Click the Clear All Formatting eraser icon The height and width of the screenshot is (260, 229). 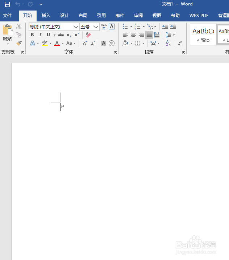[x=88, y=35]
